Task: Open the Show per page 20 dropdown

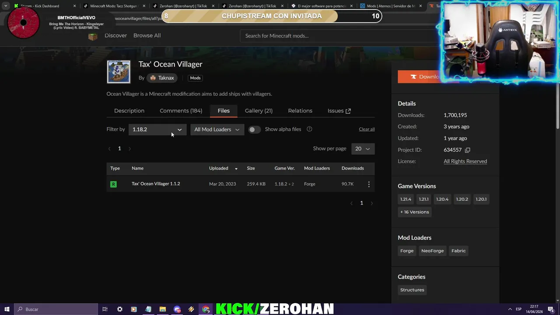Action: (363, 149)
